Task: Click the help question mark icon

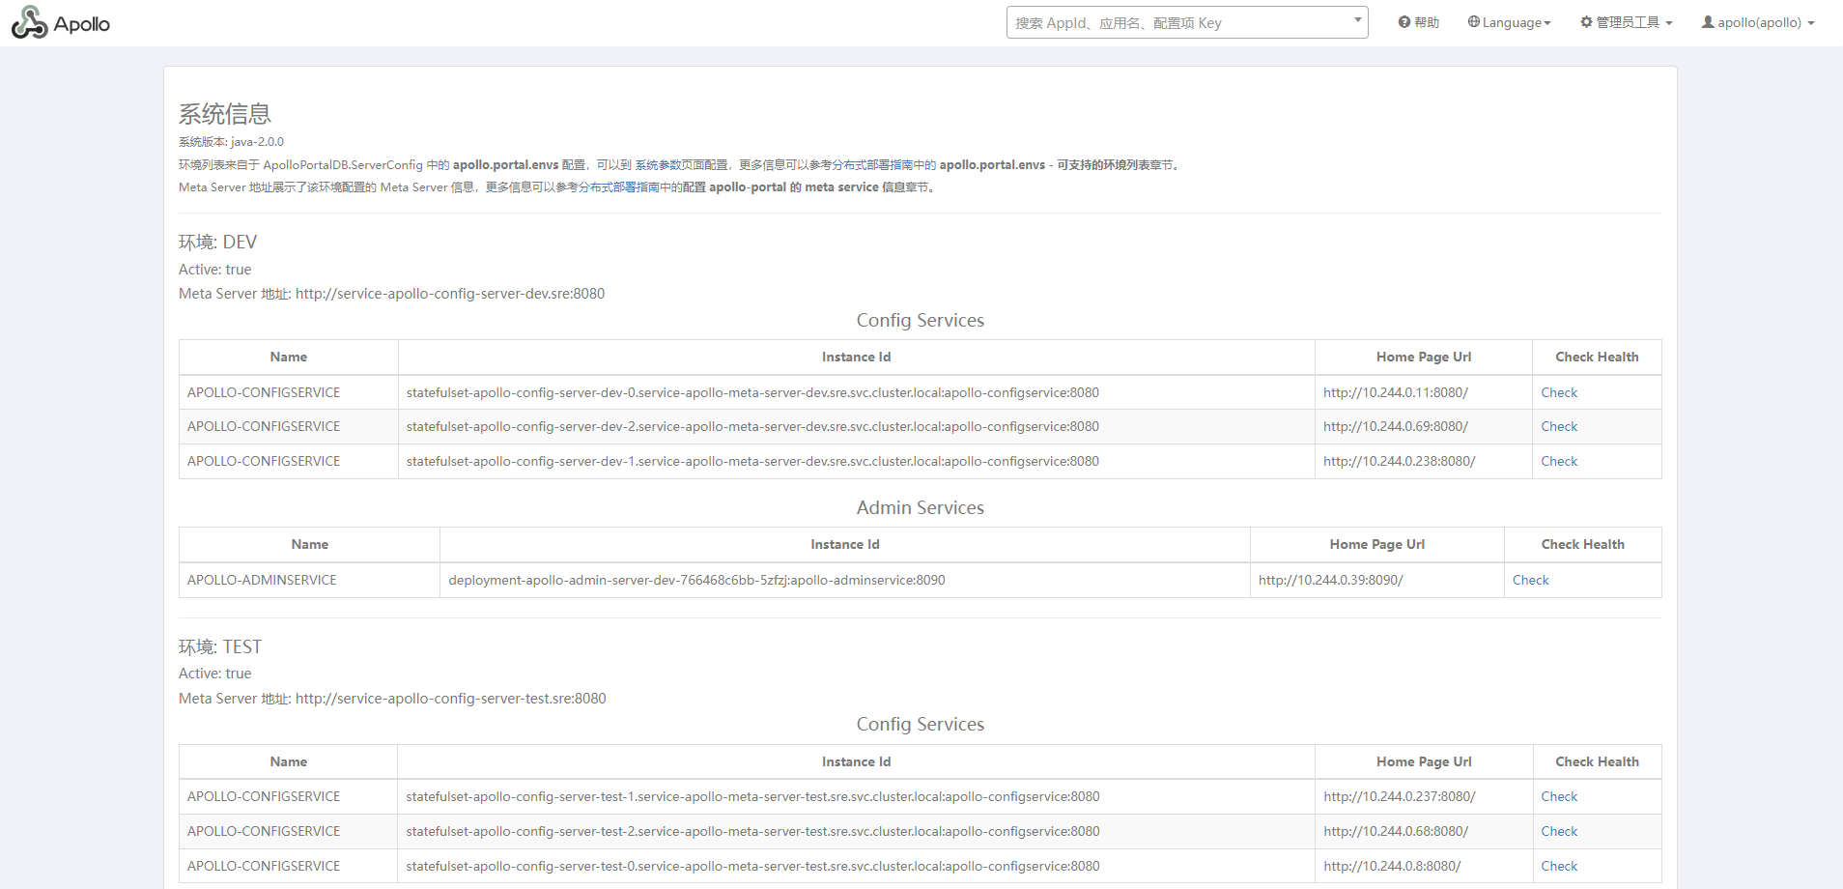Action: point(1404,22)
